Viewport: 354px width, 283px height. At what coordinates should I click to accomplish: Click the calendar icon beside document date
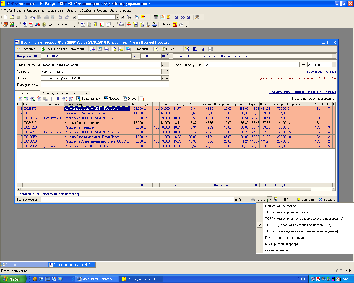click(163, 56)
